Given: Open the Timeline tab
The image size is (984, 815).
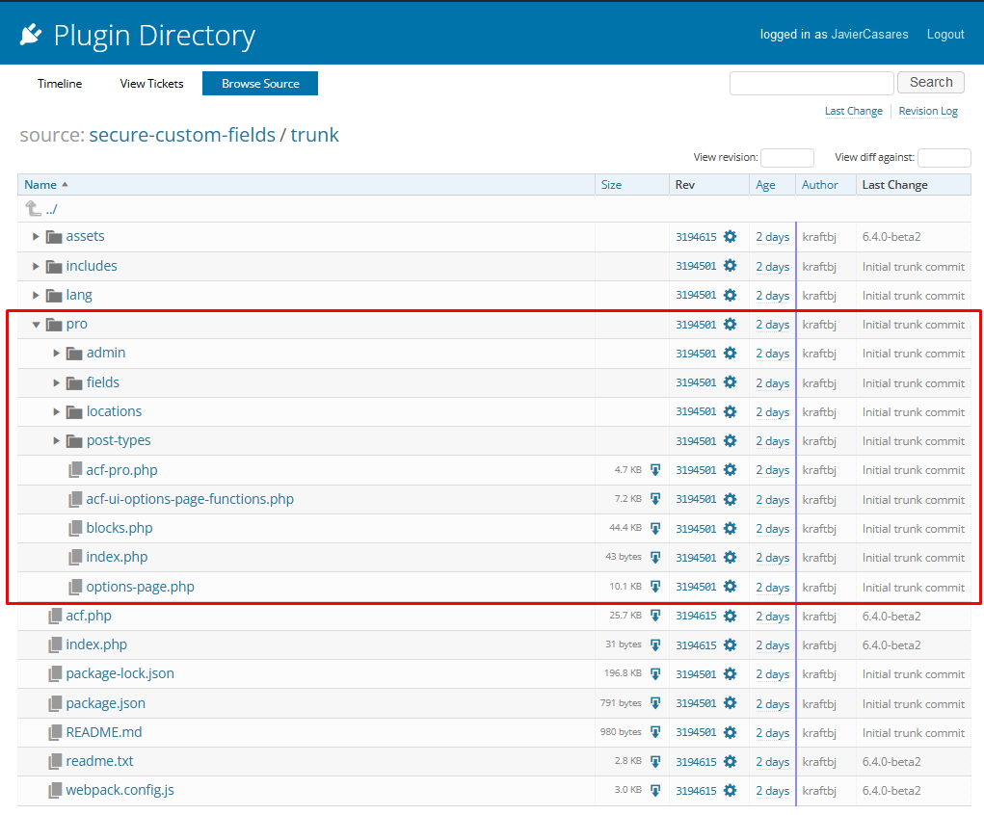Looking at the screenshot, I should (x=60, y=84).
